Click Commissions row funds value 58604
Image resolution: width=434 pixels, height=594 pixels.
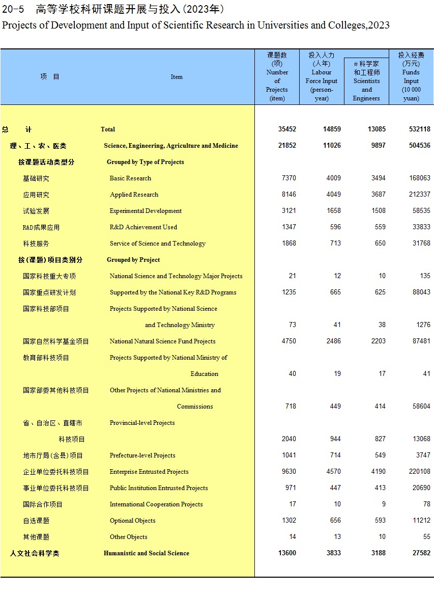coord(421,406)
